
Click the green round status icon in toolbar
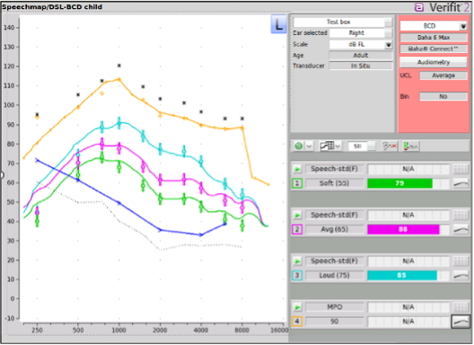coord(299,146)
